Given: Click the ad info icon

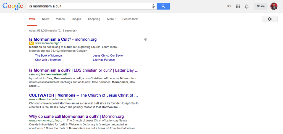Looking at the screenshot, I should [146, 39].
